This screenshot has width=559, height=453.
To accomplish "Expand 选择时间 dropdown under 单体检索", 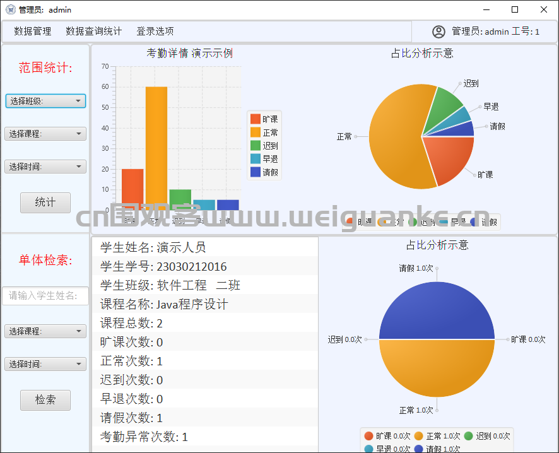I will click(x=45, y=364).
